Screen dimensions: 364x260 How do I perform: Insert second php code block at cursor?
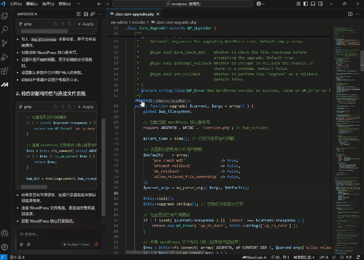coord(62,107)
